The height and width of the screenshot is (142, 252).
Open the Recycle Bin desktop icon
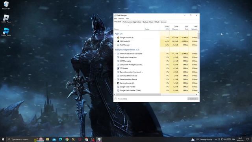(x=6, y=5)
